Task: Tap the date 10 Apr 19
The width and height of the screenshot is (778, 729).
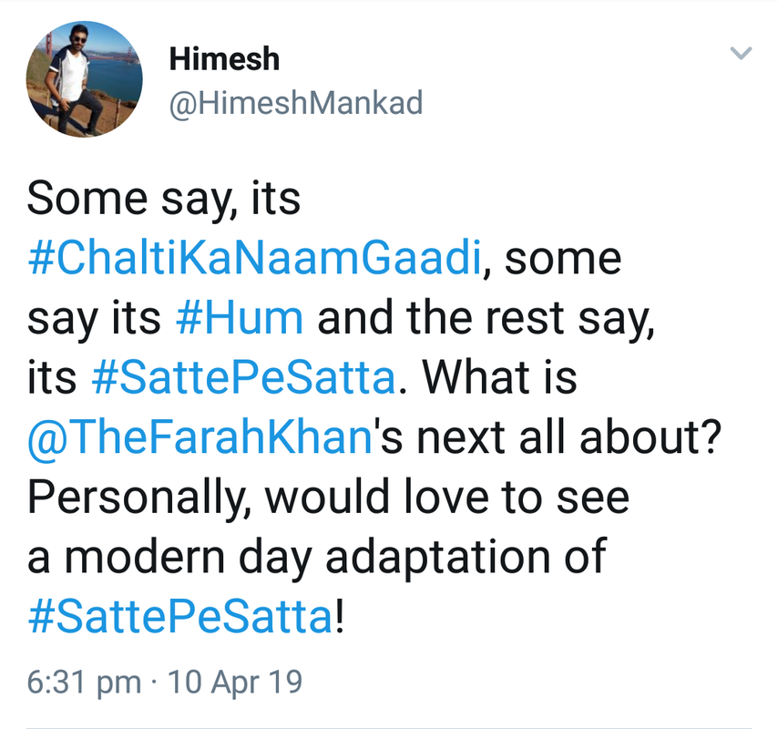Action: click(235, 683)
